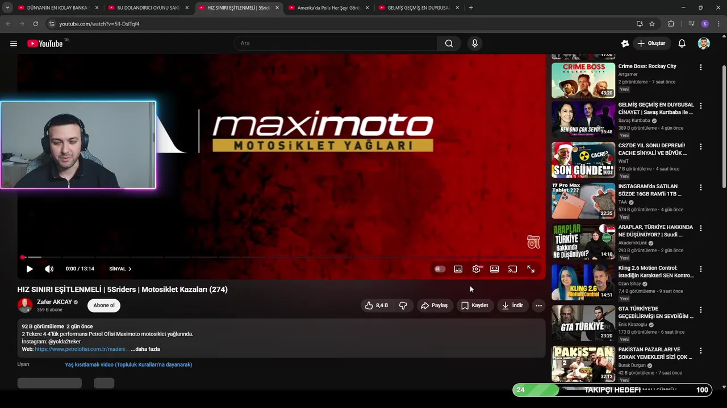727x408 pixels.
Task: Close the HIZ SINIRI EŞİTLENMELİ tab
Action: [277, 8]
